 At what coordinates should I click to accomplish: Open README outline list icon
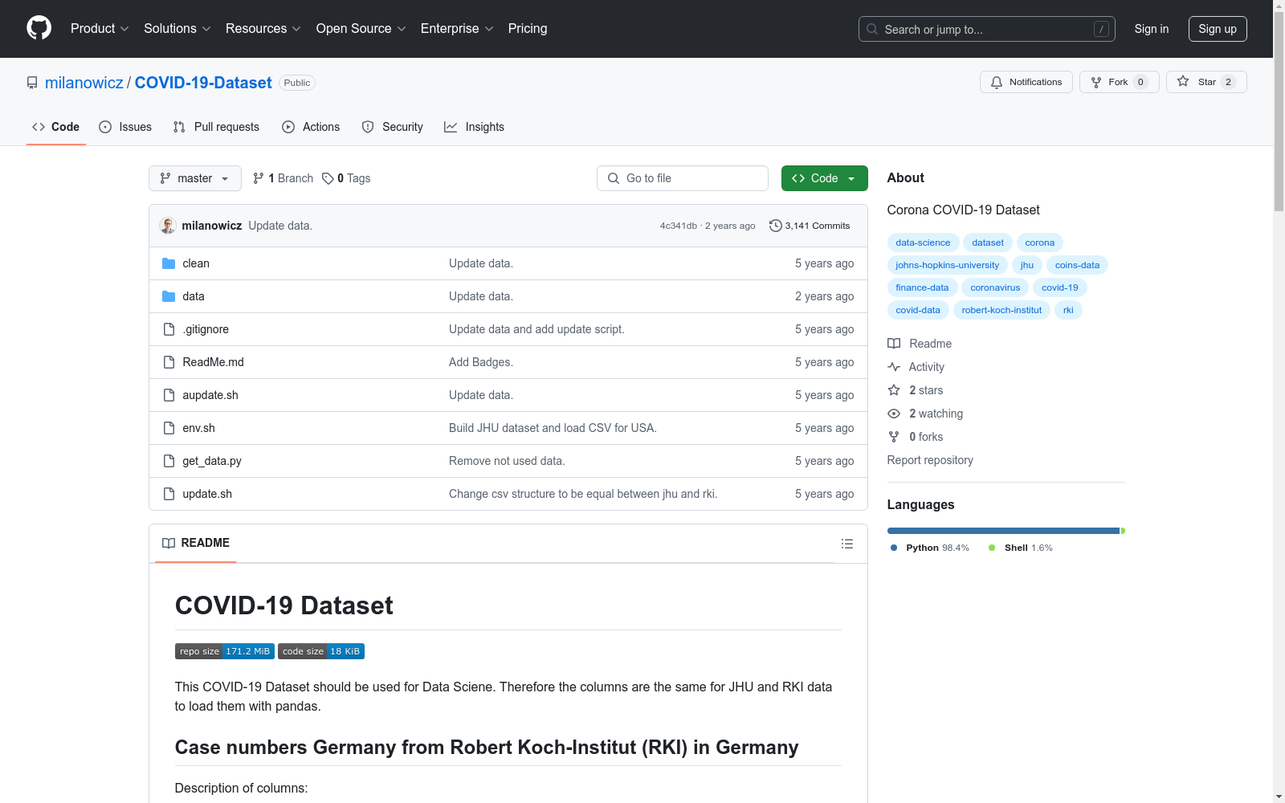click(846, 544)
